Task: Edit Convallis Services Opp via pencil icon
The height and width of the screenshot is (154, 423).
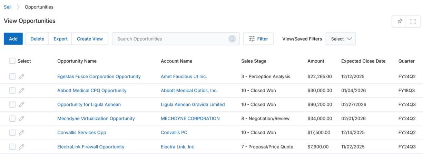Action: (21, 133)
